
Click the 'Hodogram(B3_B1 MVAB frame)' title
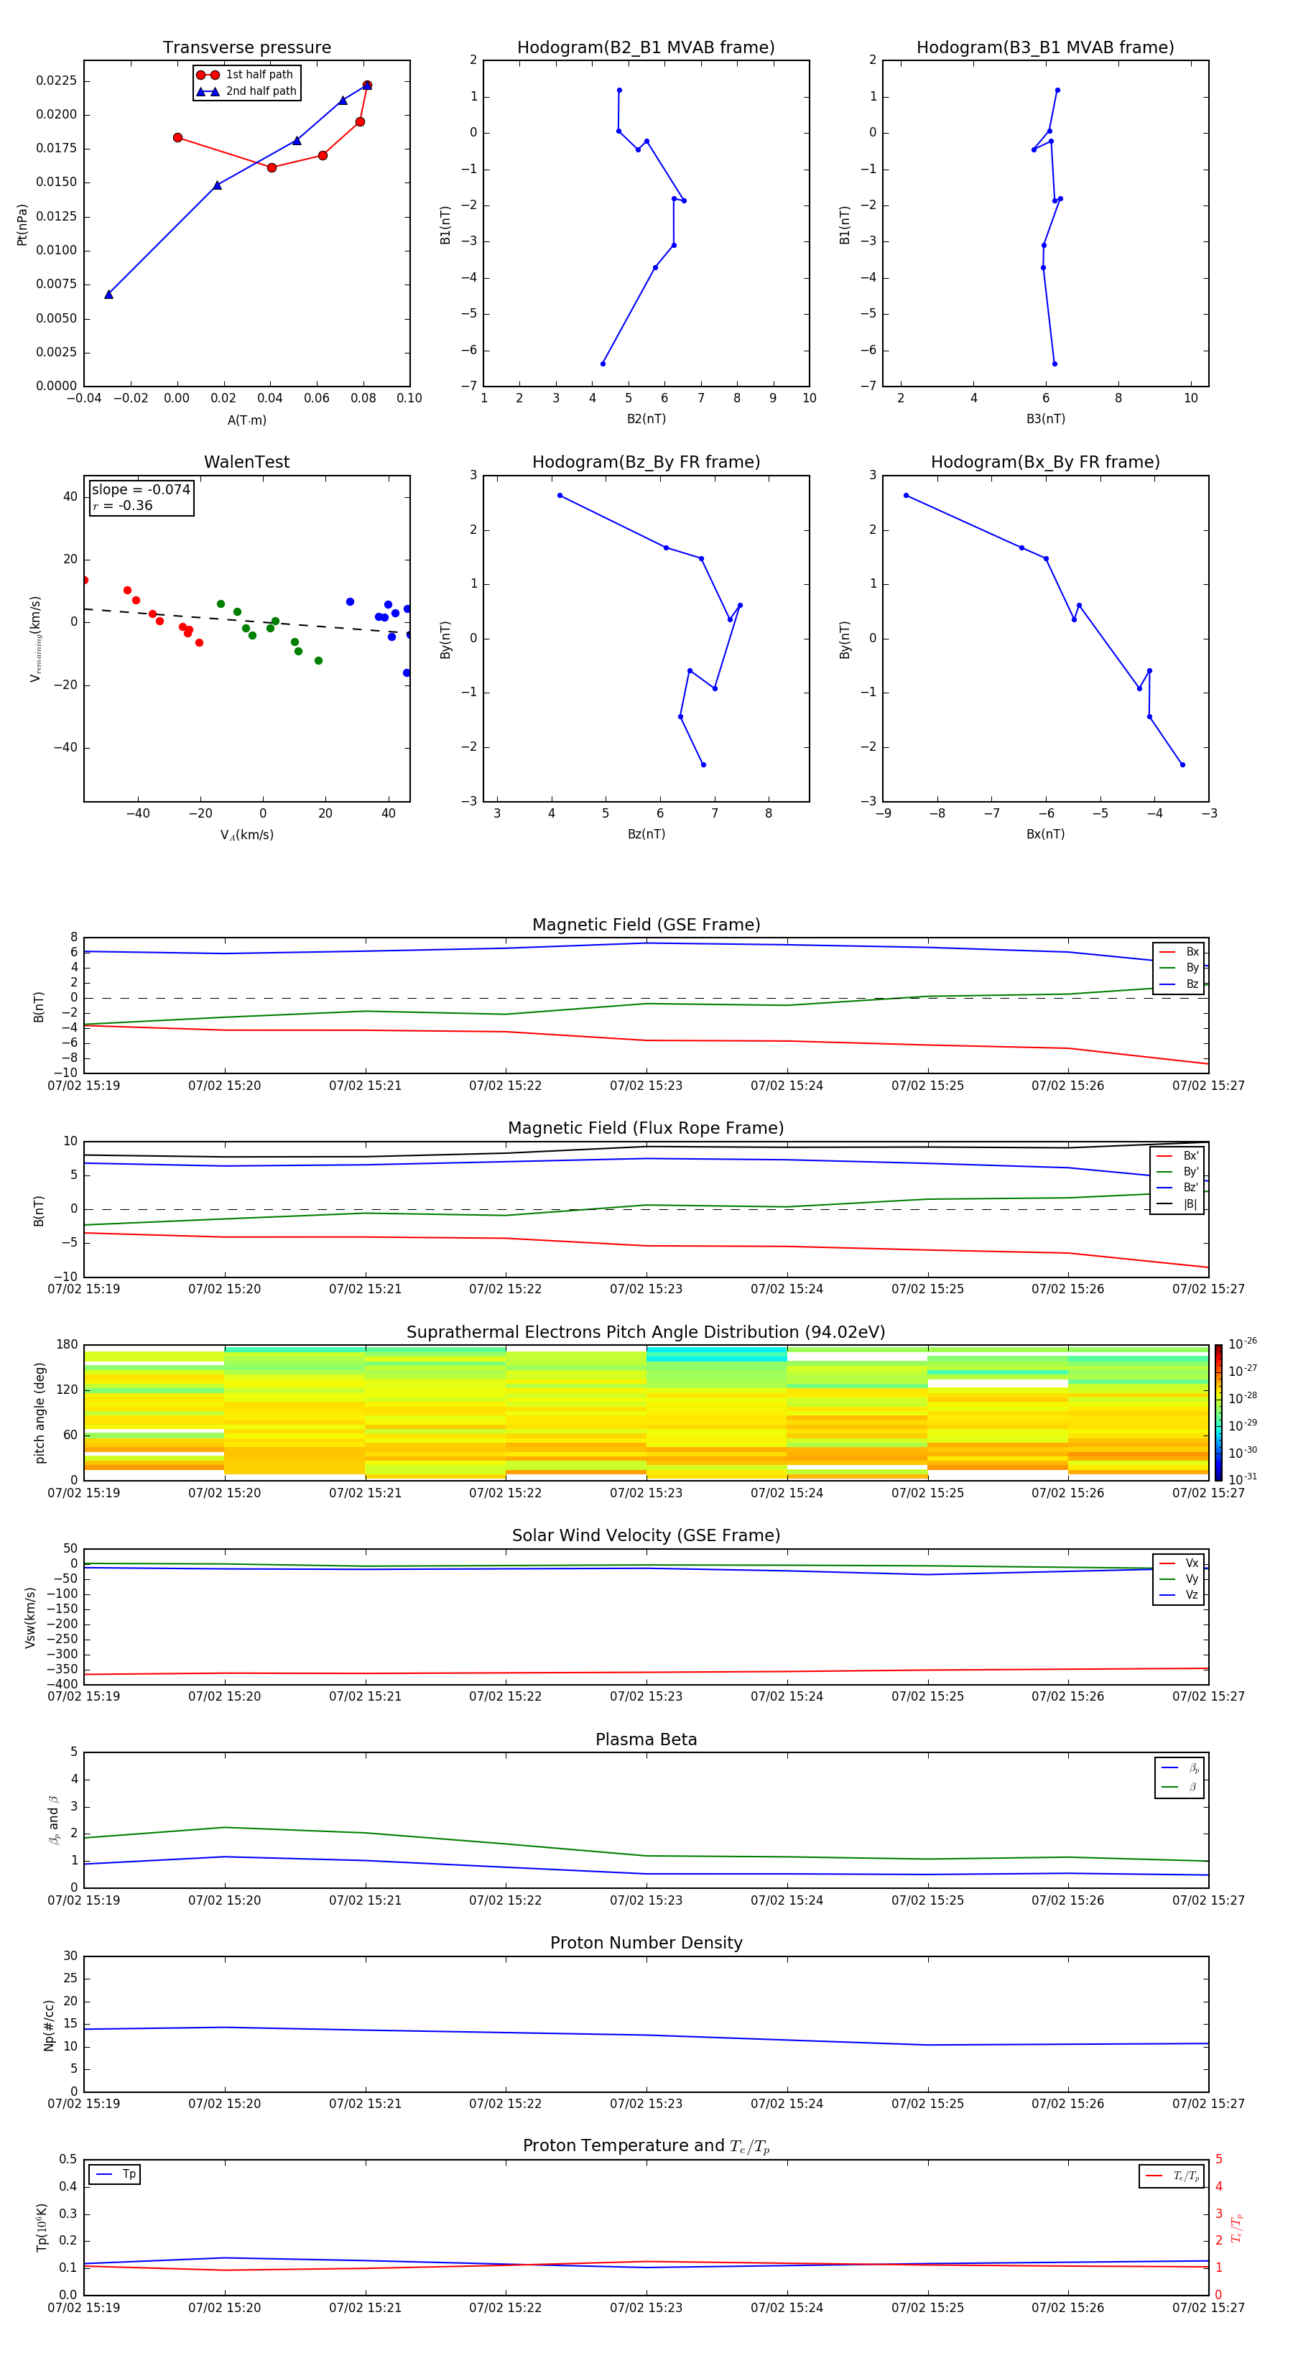point(1045,47)
